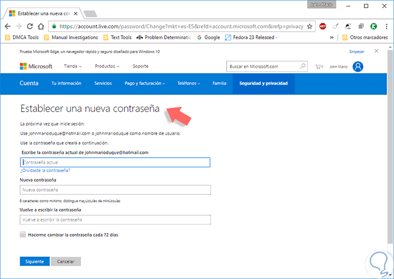Open the Text Tools bookmark folder
Viewport: 394px width, 279px height.
click(118, 37)
